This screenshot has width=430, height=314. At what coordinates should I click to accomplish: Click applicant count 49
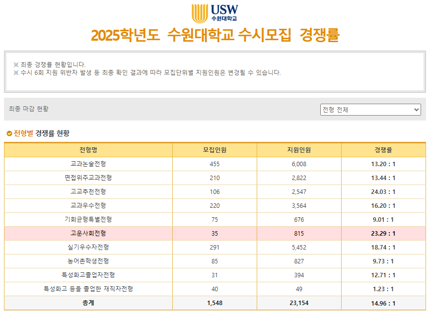click(x=299, y=289)
